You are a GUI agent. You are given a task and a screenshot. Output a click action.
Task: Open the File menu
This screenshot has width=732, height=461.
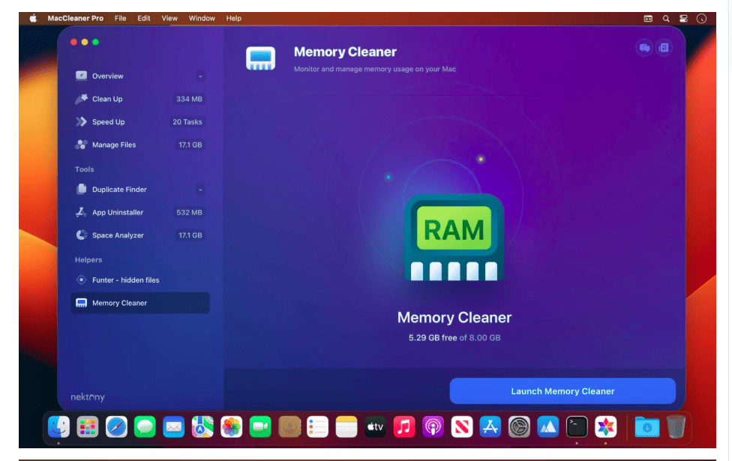pyautogui.click(x=121, y=18)
